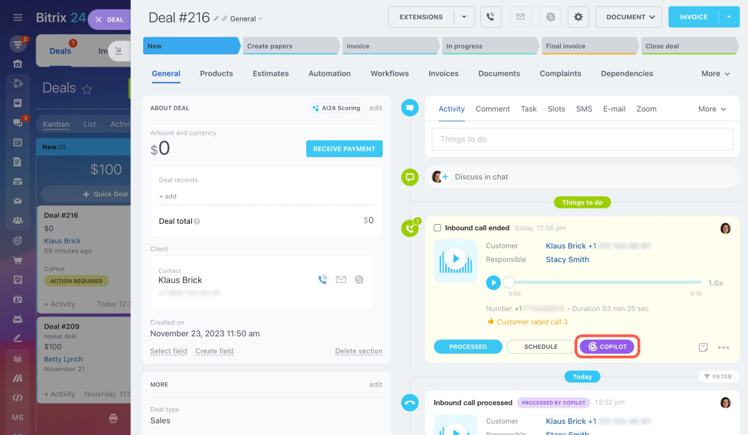
Task: Click the phone call icon in header
Action: coord(491,17)
